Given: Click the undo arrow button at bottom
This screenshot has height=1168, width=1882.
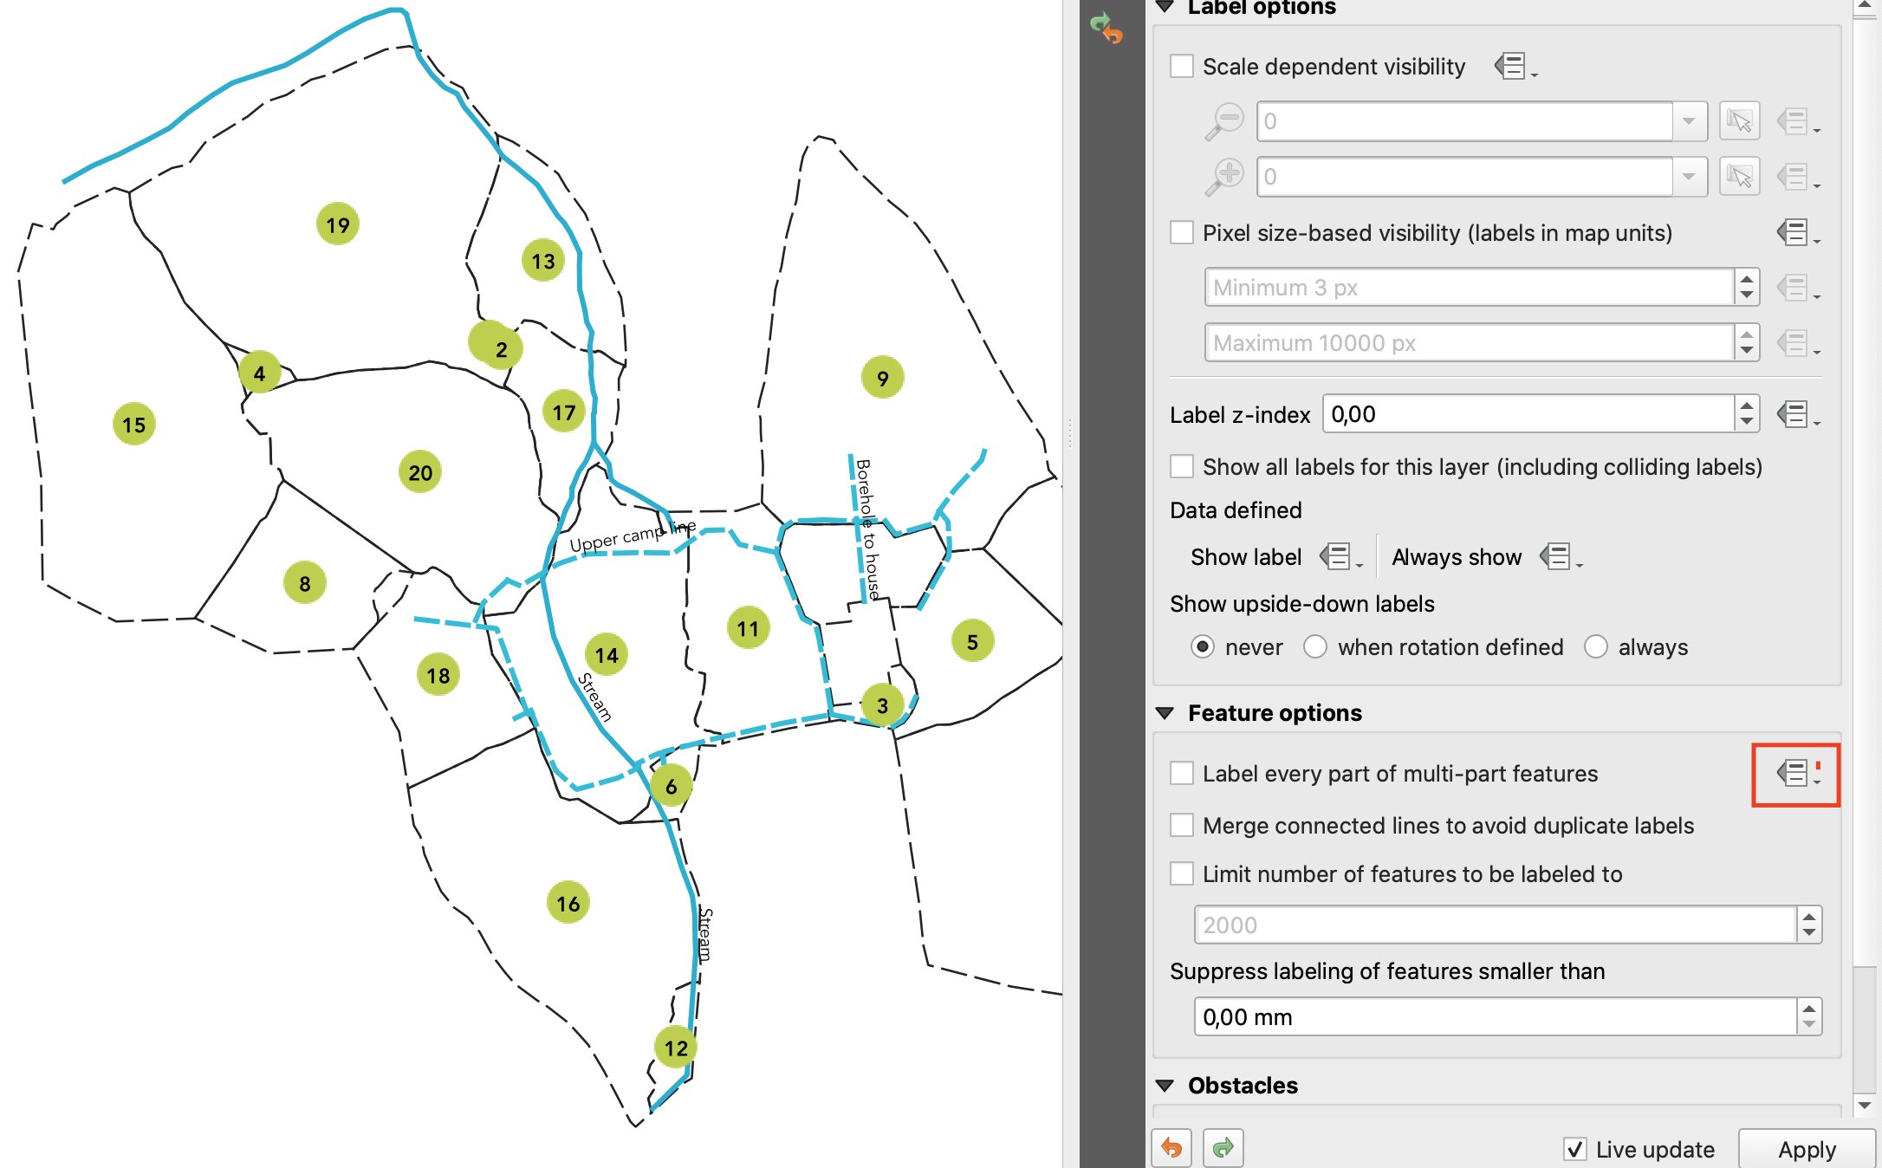Looking at the screenshot, I should [1171, 1148].
